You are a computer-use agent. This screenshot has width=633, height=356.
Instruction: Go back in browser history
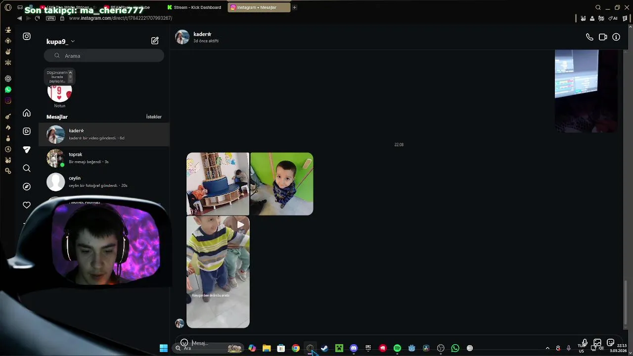(19, 18)
